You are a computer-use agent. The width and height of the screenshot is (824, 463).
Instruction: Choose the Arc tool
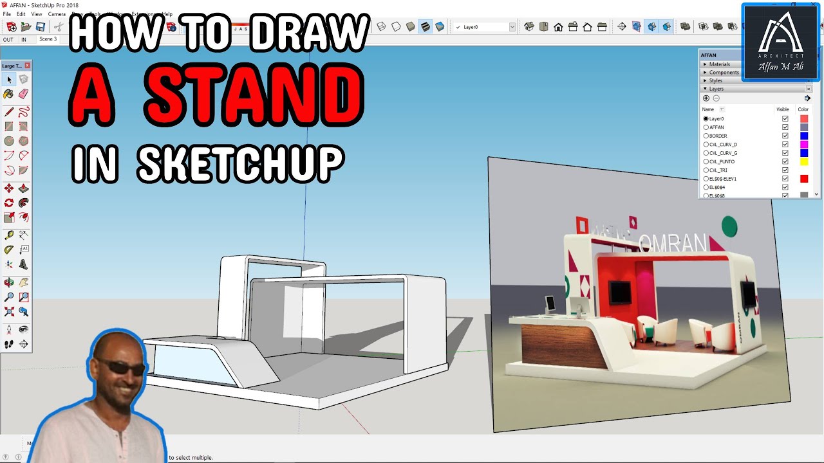pos(9,156)
